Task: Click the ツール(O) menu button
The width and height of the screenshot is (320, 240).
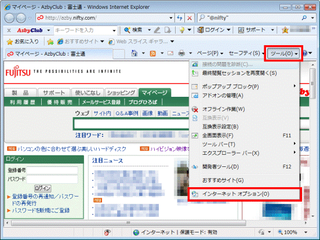Action: point(283,53)
